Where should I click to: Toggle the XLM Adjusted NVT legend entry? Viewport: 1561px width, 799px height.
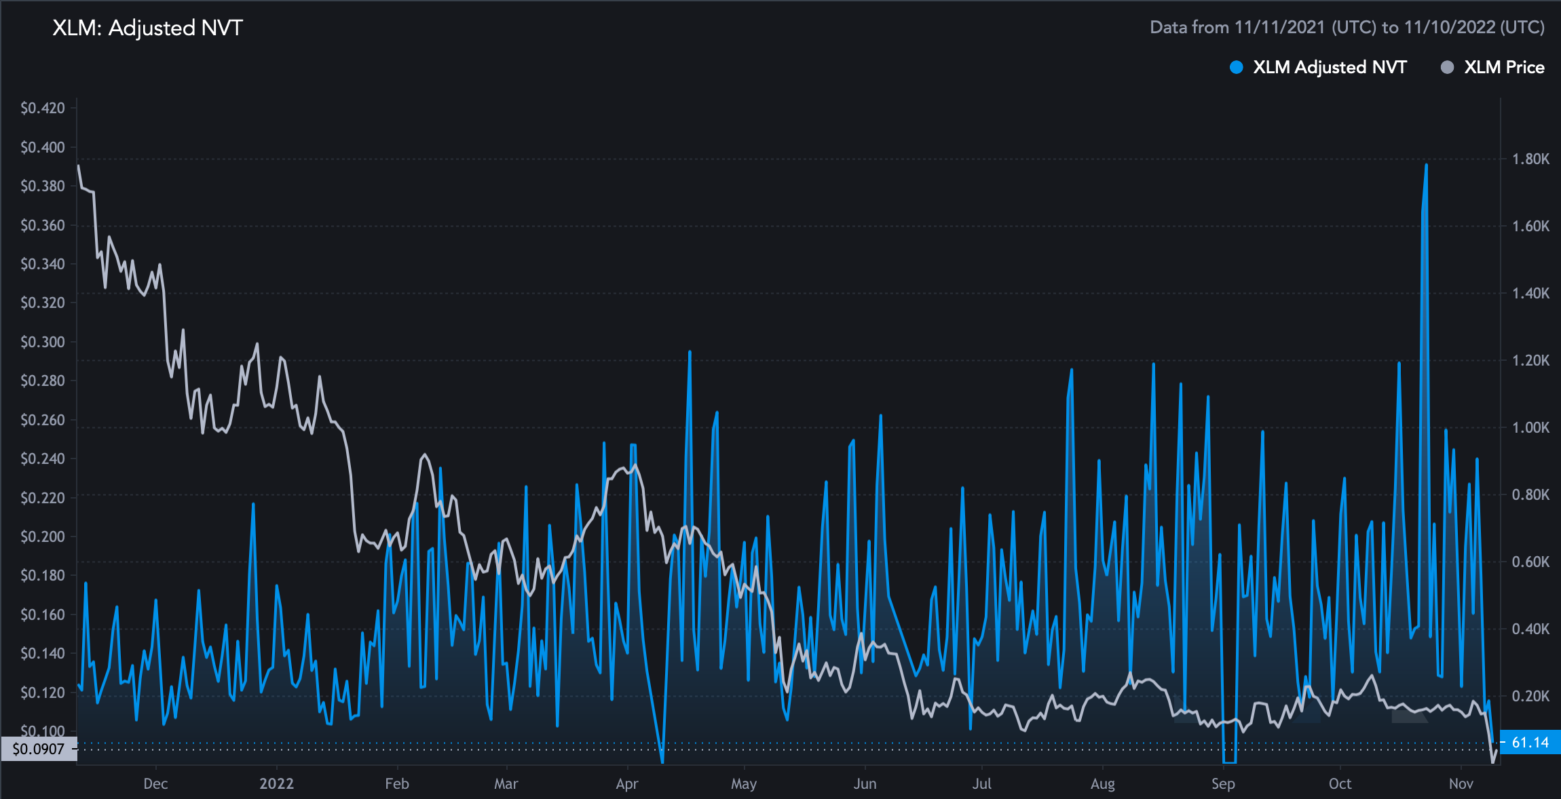(1329, 67)
